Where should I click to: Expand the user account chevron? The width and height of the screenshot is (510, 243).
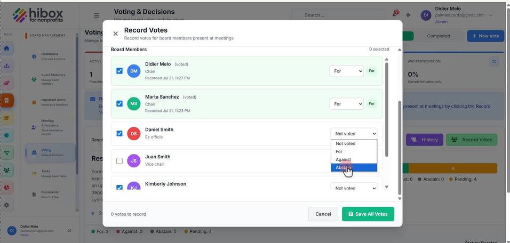(491, 15)
